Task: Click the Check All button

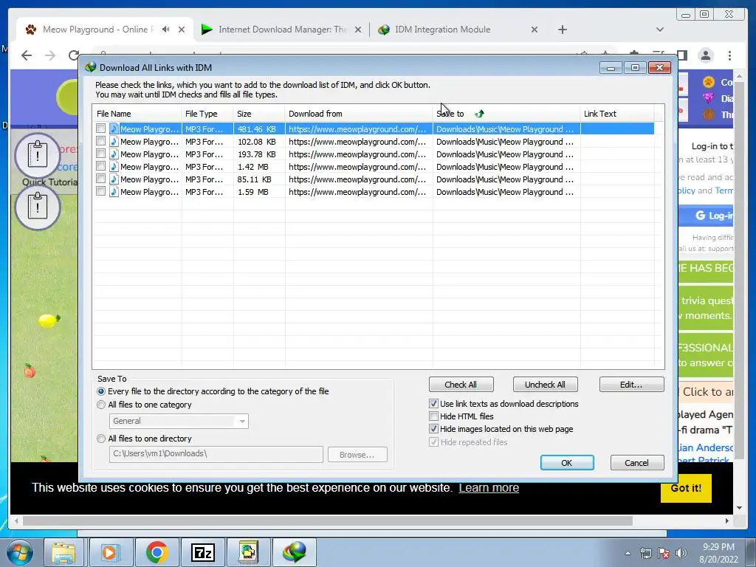Action: point(461,384)
